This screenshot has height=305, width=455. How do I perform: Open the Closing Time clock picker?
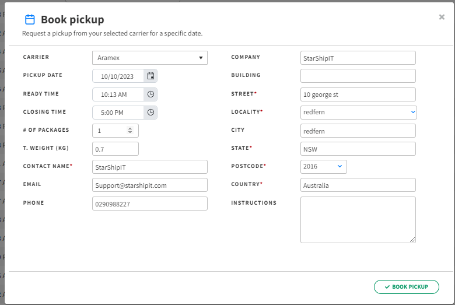click(150, 113)
